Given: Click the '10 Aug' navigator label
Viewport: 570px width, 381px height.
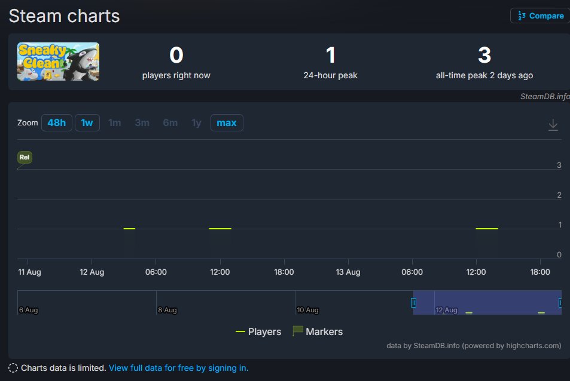Looking at the screenshot, I should [x=307, y=310].
